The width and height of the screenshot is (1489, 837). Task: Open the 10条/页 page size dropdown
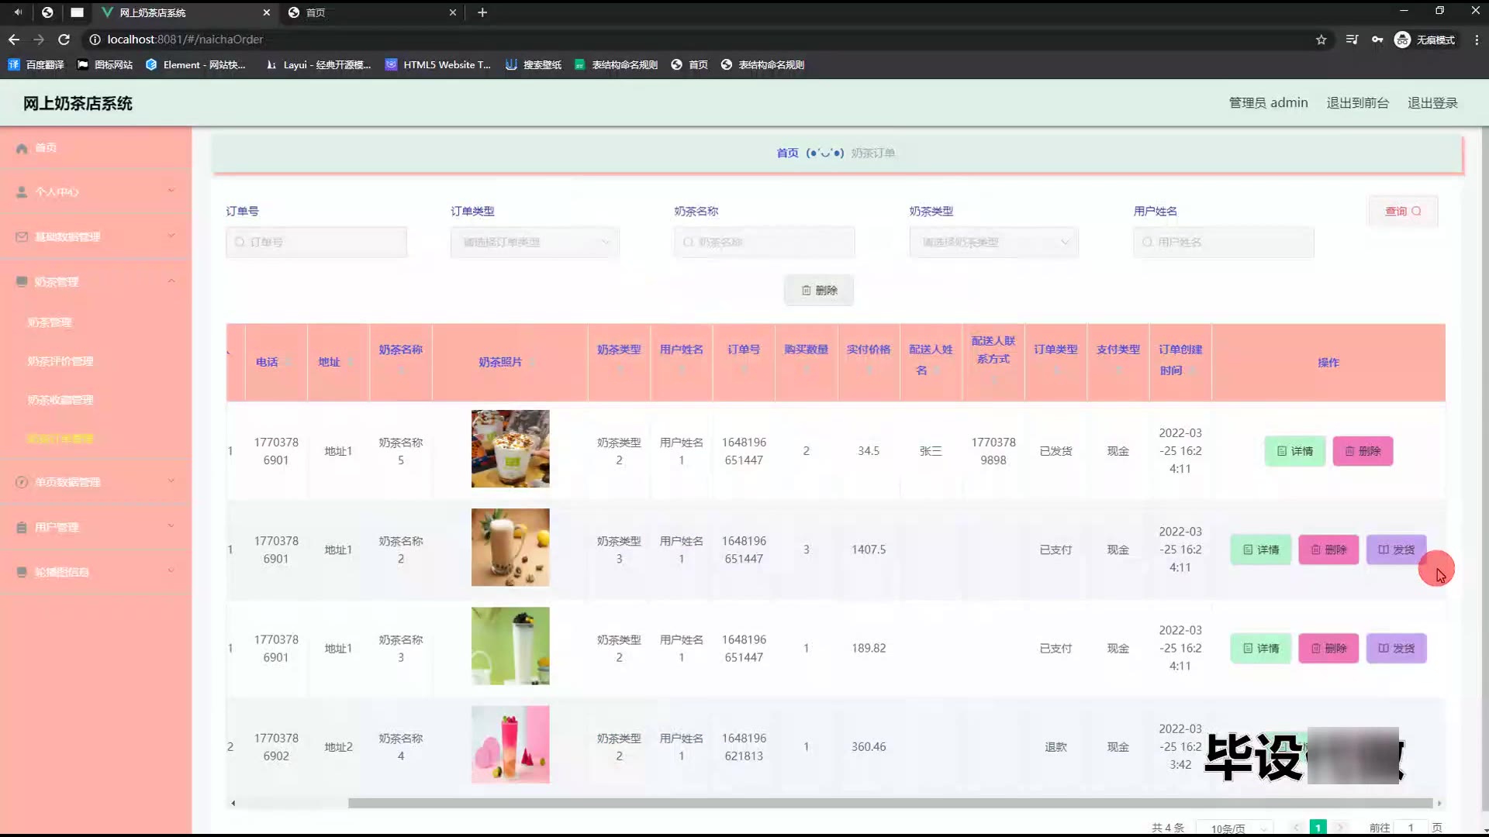click(x=1235, y=828)
